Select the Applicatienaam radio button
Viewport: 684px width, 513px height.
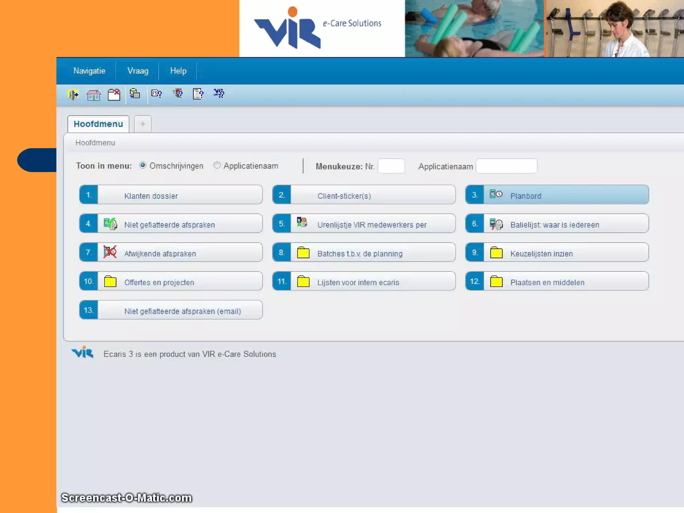coord(217,165)
